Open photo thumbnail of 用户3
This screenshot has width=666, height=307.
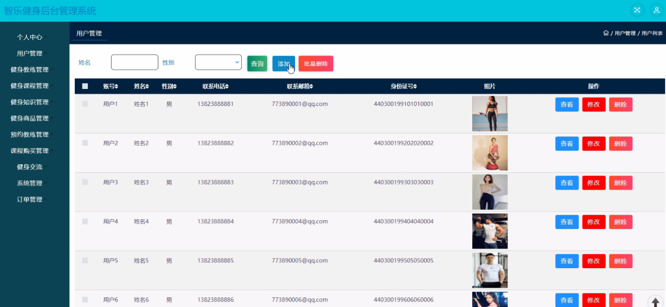(x=490, y=192)
